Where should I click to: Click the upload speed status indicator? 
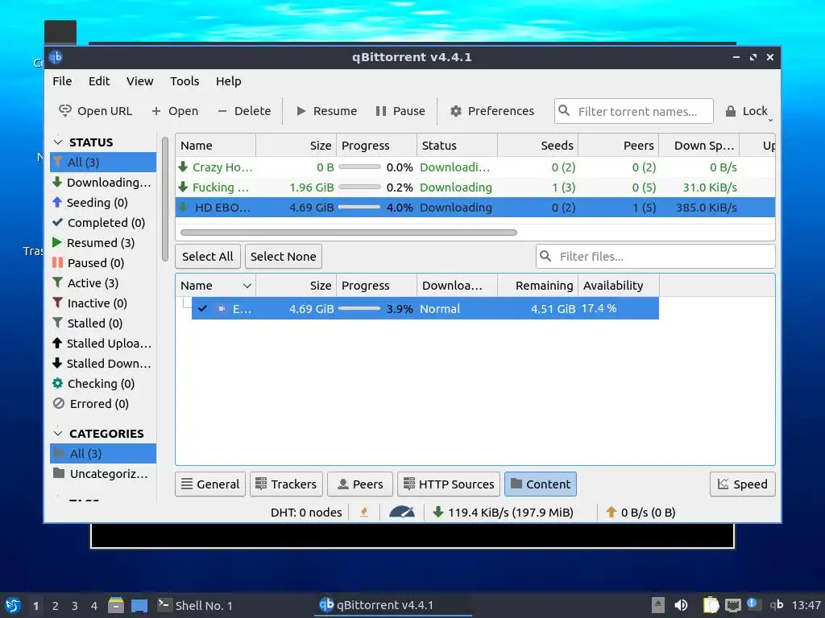point(641,513)
